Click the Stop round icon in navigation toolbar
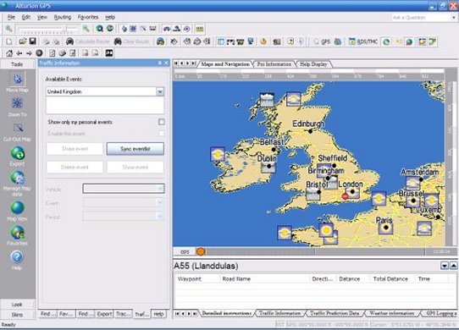Screen dimensions: 459x330 click(39, 53)
